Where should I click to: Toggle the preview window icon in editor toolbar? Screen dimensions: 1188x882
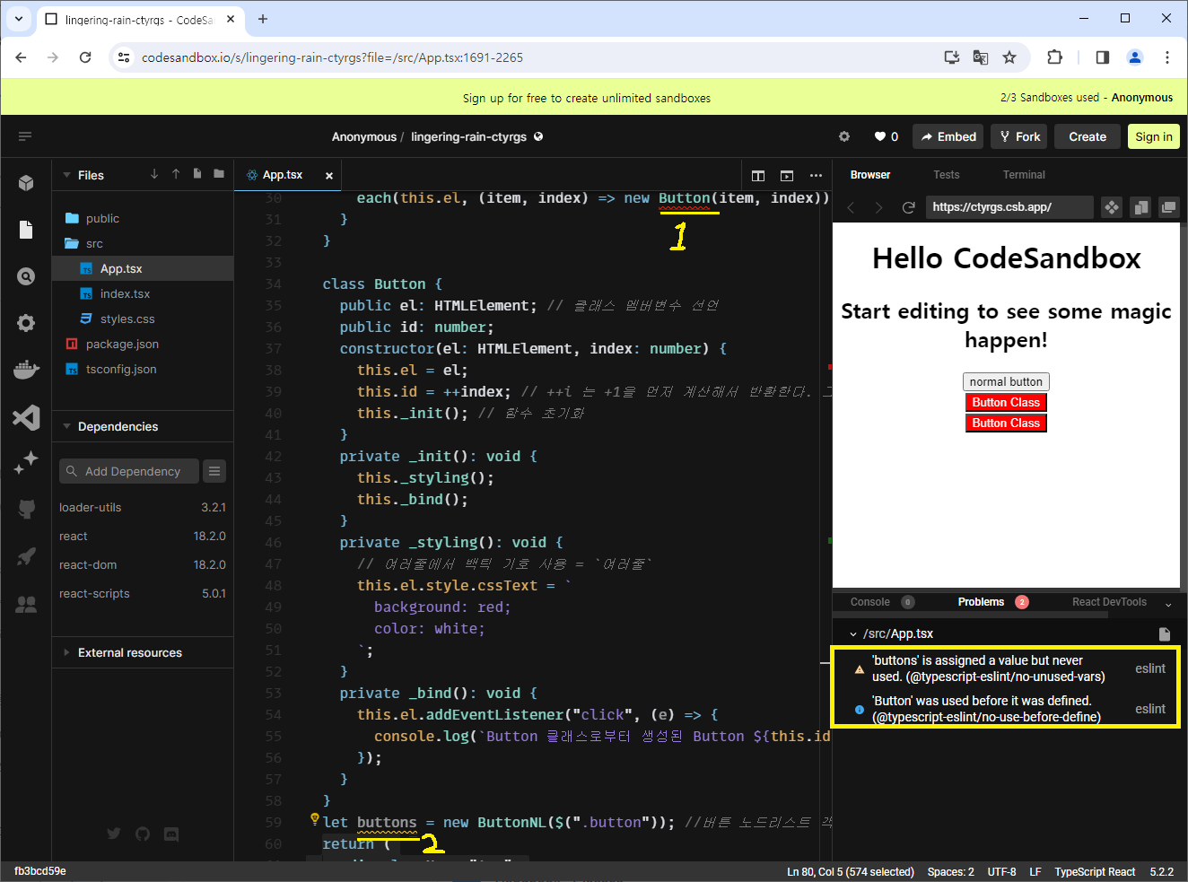coord(787,176)
